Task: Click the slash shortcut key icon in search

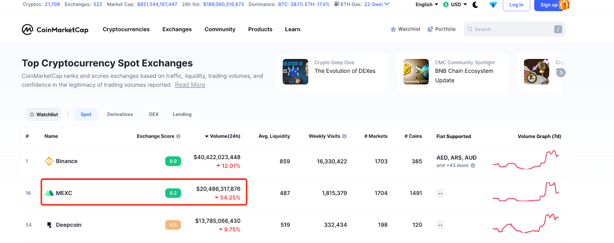Action: (558, 29)
